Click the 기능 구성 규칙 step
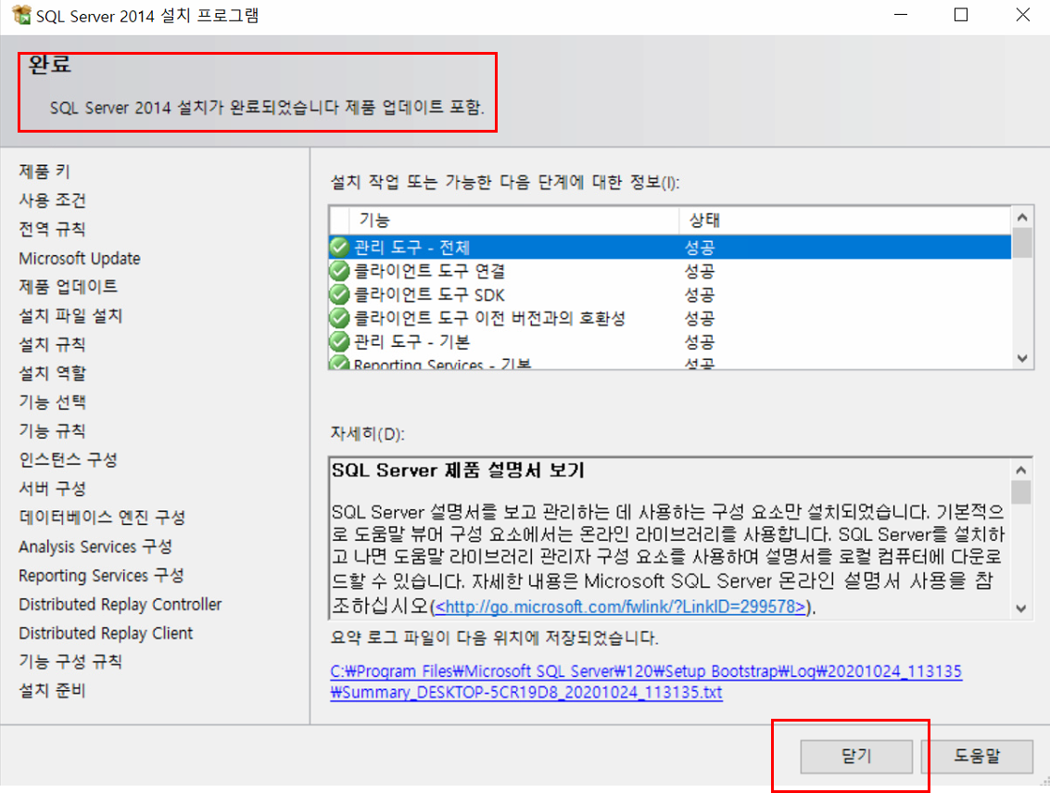Screen dimensions: 1050x793 pyautogui.click(x=70, y=661)
